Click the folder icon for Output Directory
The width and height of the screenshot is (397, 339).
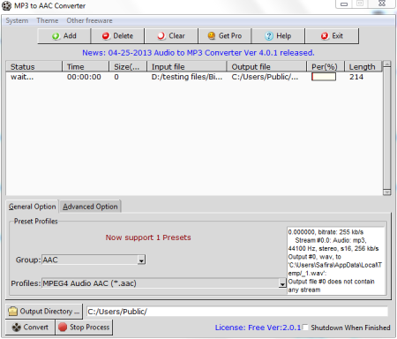12,312
